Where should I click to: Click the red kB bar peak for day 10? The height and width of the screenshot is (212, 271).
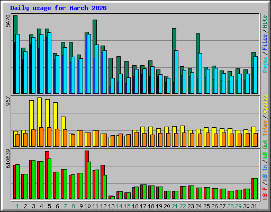87,156
